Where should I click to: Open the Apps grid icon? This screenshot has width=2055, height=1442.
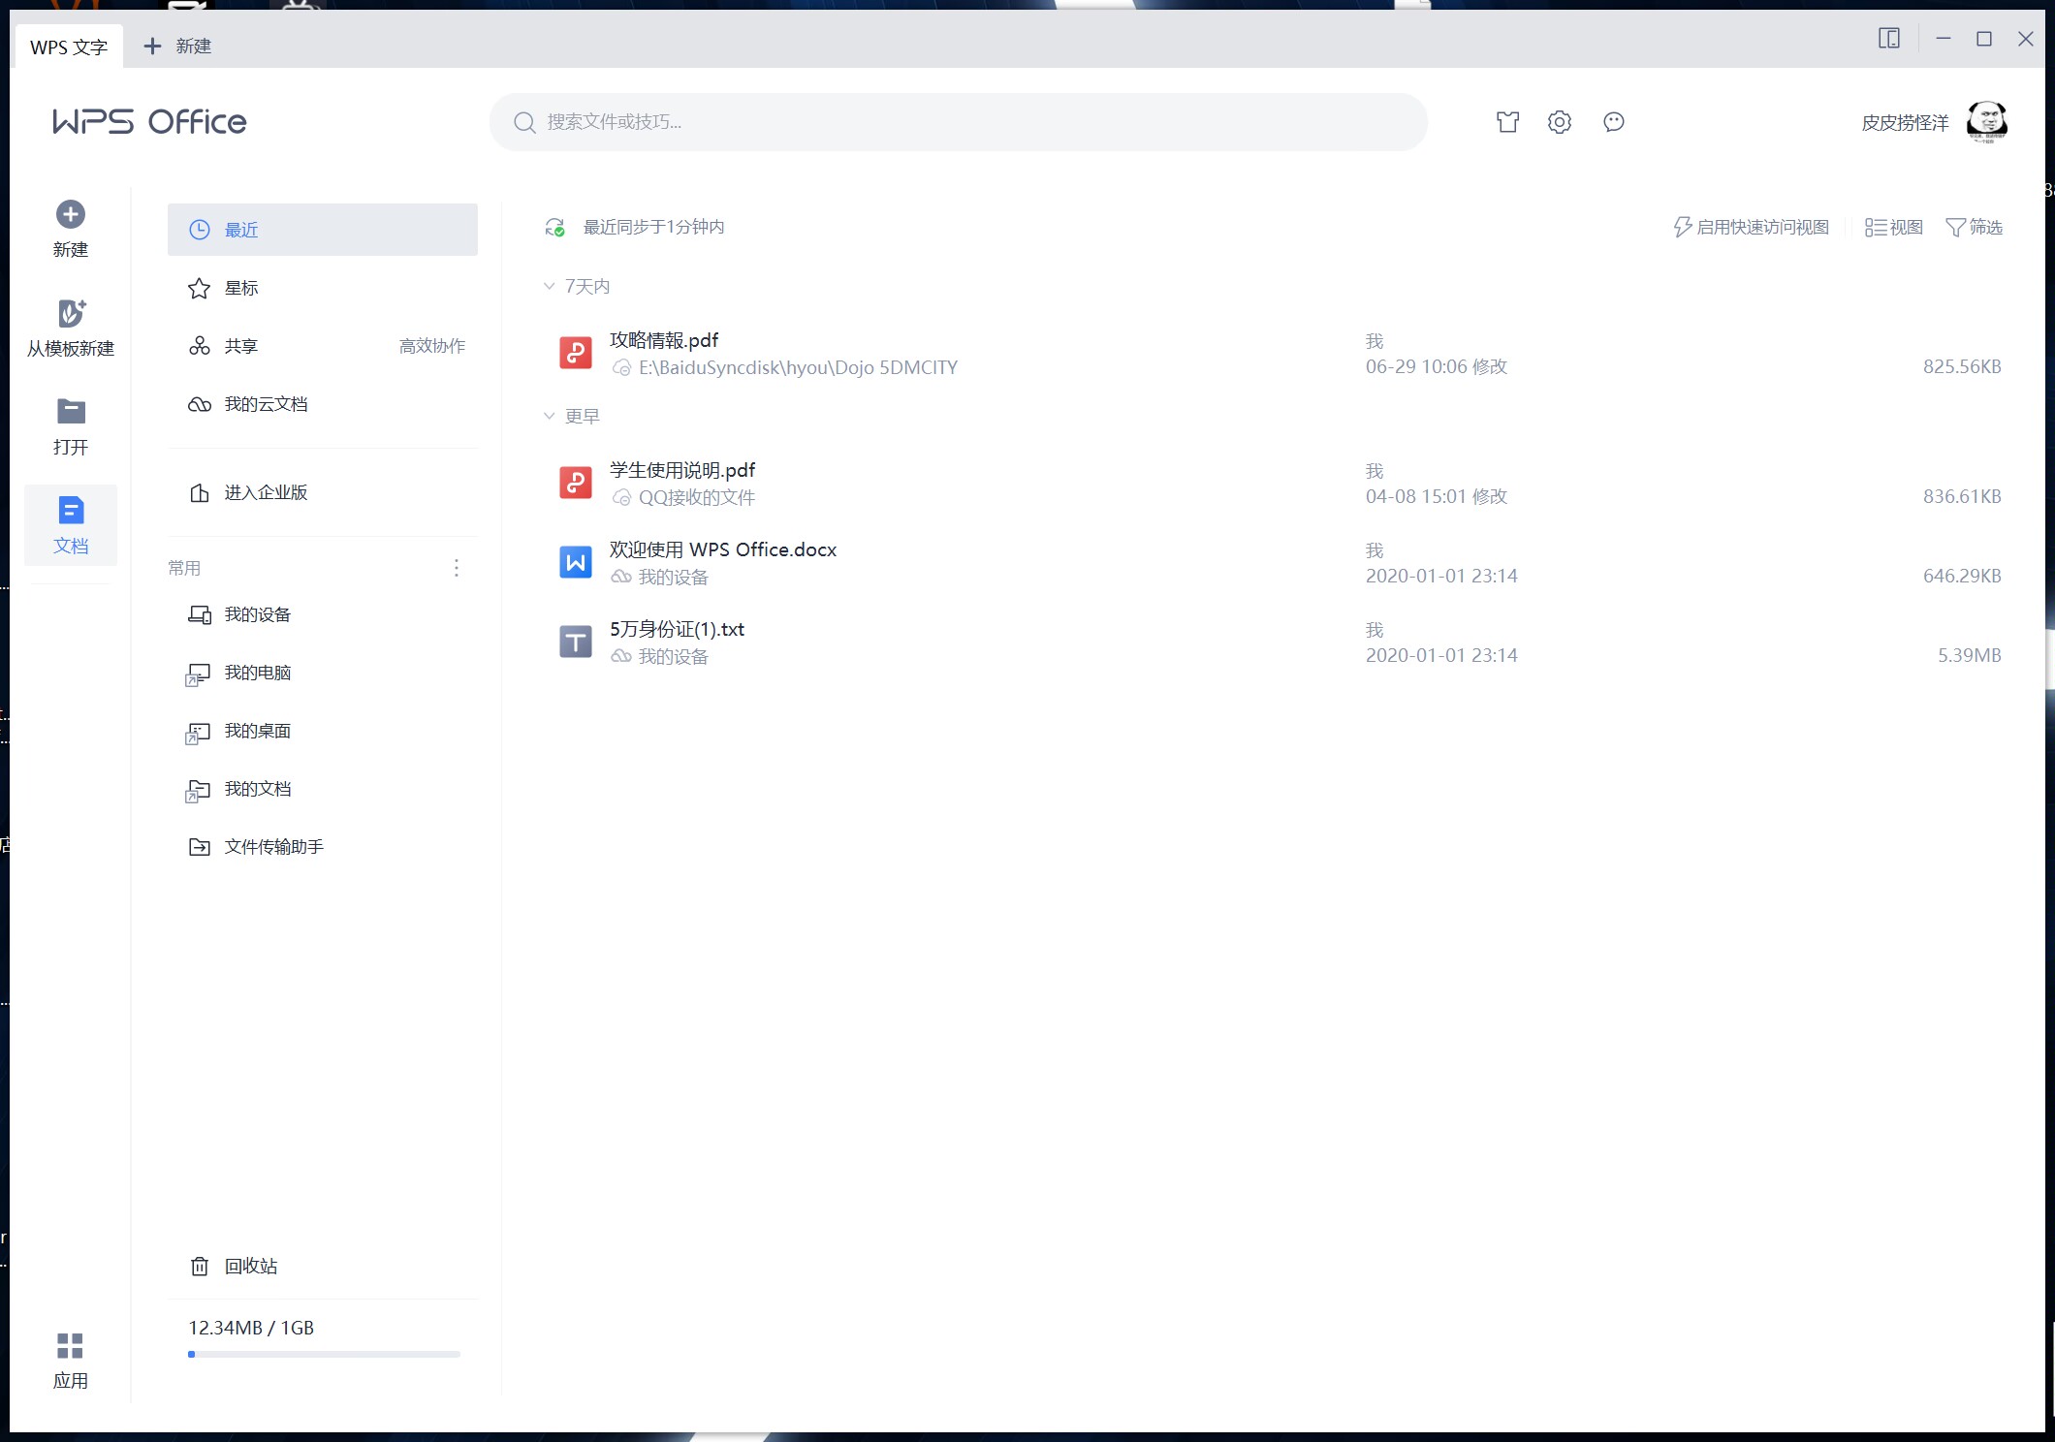click(71, 1346)
